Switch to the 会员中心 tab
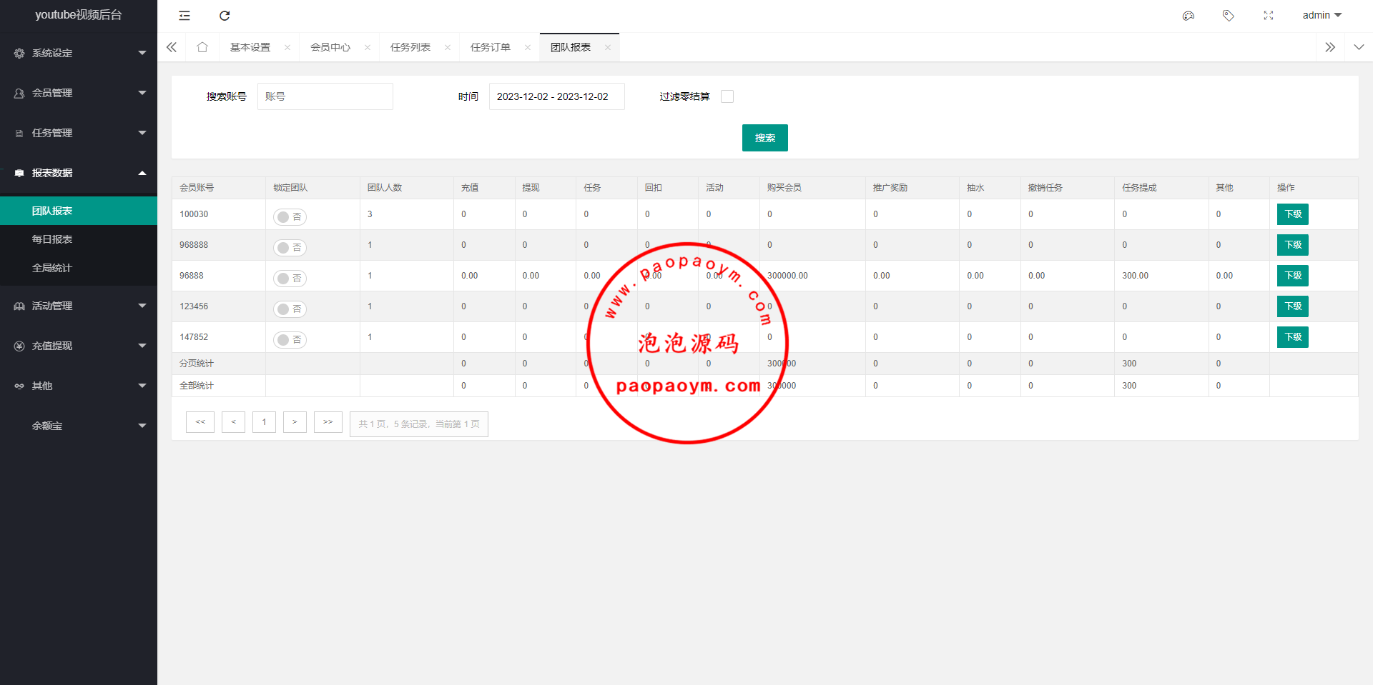This screenshot has height=685, width=1373. tap(330, 47)
